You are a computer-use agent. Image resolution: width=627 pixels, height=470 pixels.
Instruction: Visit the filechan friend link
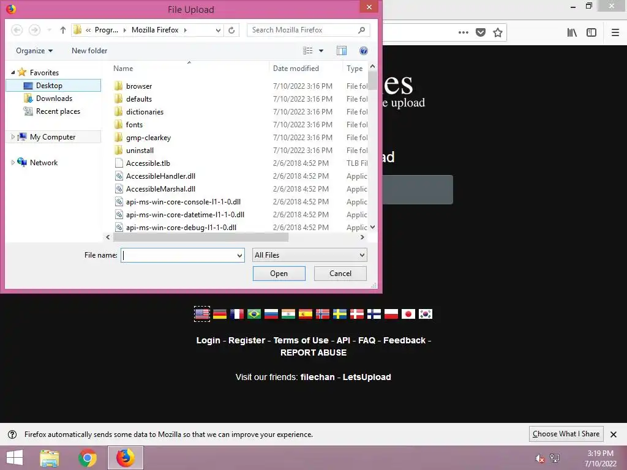coord(318,377)
